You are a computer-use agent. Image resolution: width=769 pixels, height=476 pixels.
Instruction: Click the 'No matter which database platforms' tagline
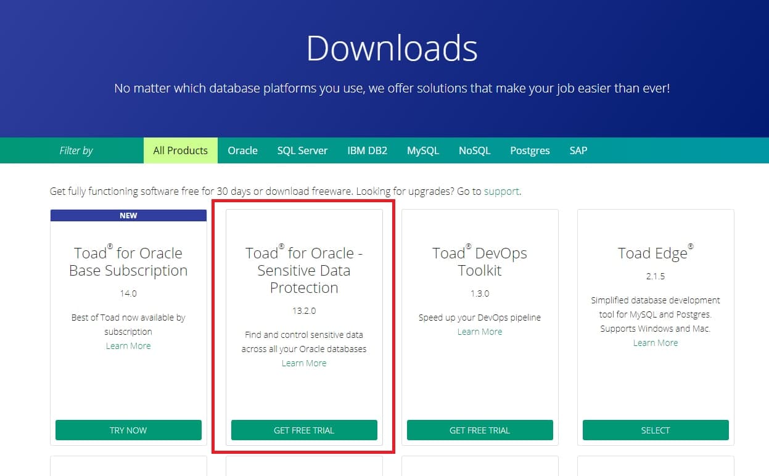click(392, 88)
